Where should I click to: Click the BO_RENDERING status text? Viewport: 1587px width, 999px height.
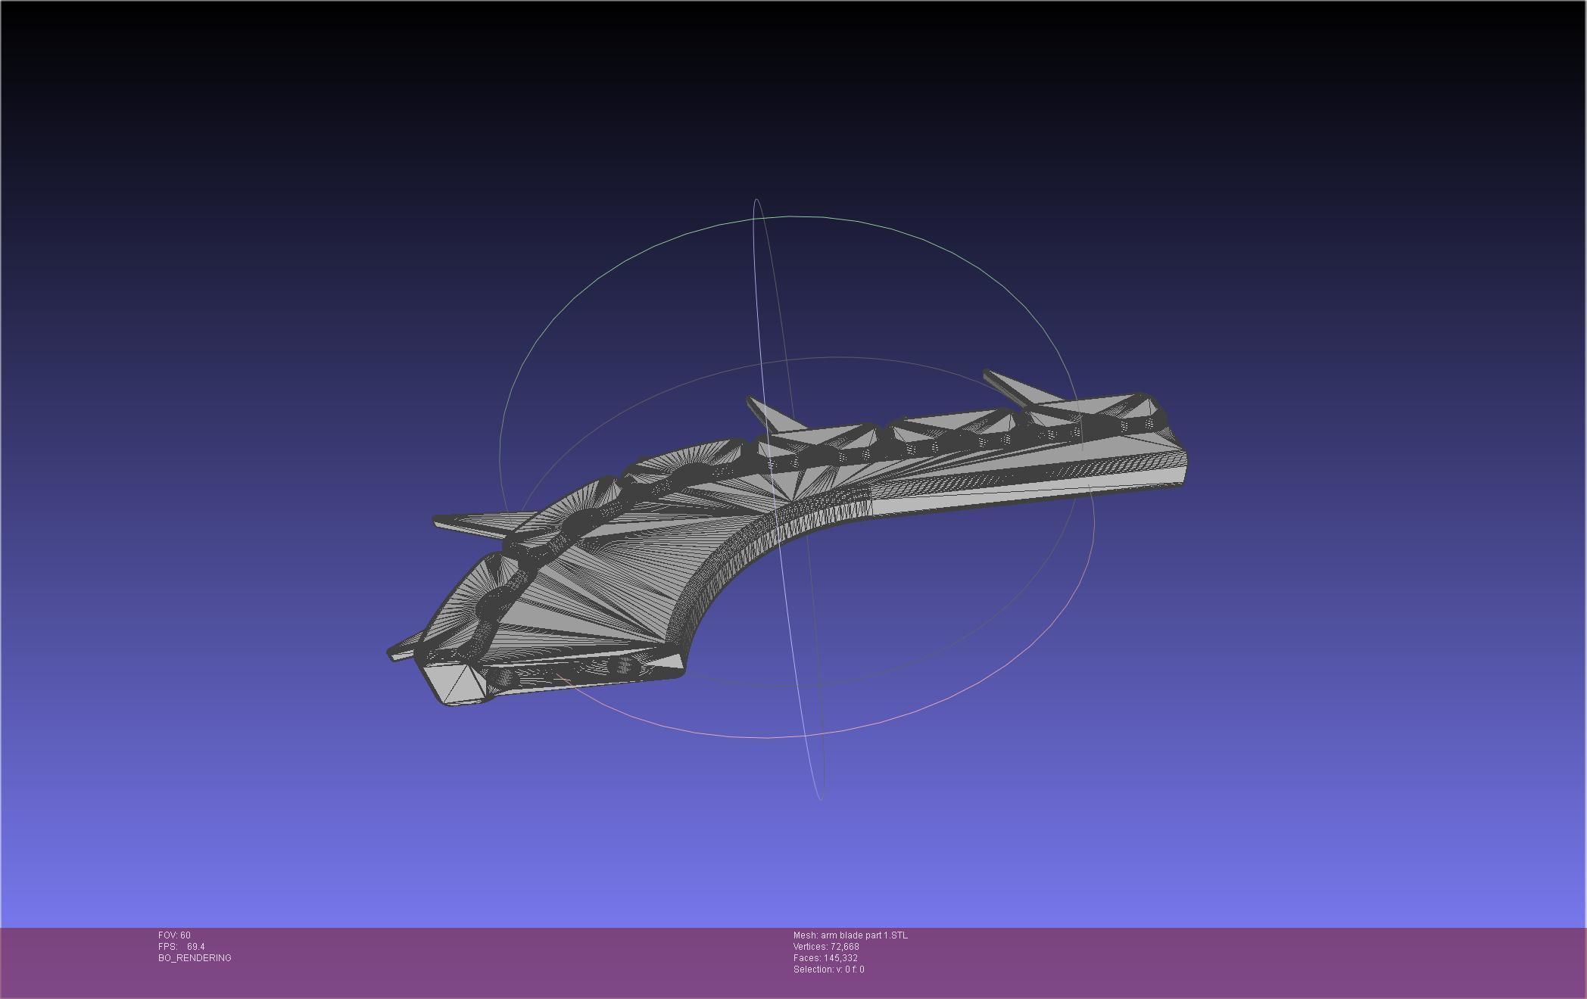click(194, 957)
